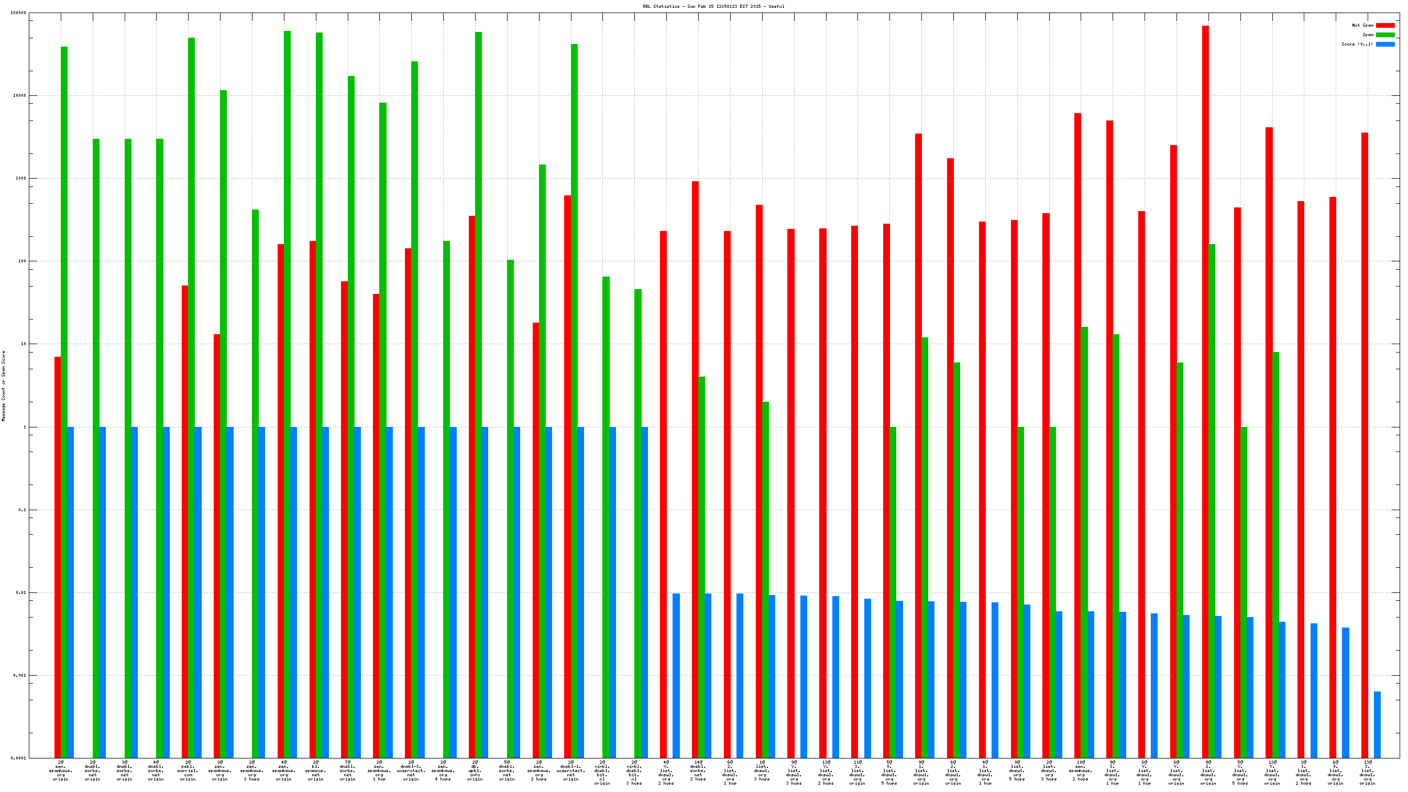Click the vertical 'Message Count or Spam Score' axis title
1408x792 pixels.
[4, 386]
